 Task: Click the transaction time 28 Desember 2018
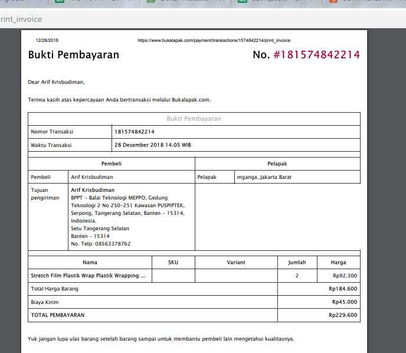pos(152,145)
